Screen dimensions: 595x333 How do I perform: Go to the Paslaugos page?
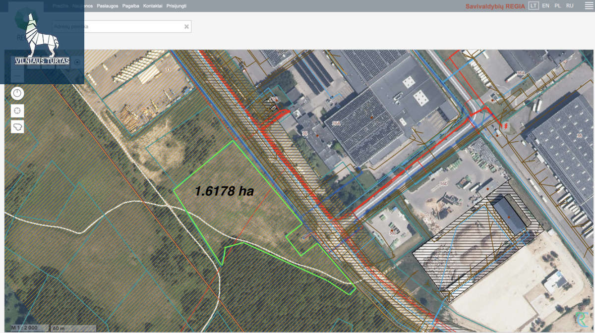(108, 6)
